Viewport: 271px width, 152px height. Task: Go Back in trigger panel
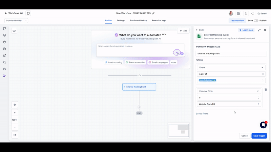click(x=200, y=30)
